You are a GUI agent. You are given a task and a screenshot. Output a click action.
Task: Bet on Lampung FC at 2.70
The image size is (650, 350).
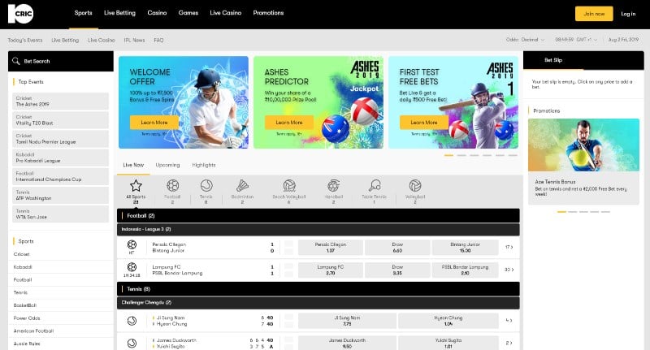pyautogui.click(x=331, y=270)
